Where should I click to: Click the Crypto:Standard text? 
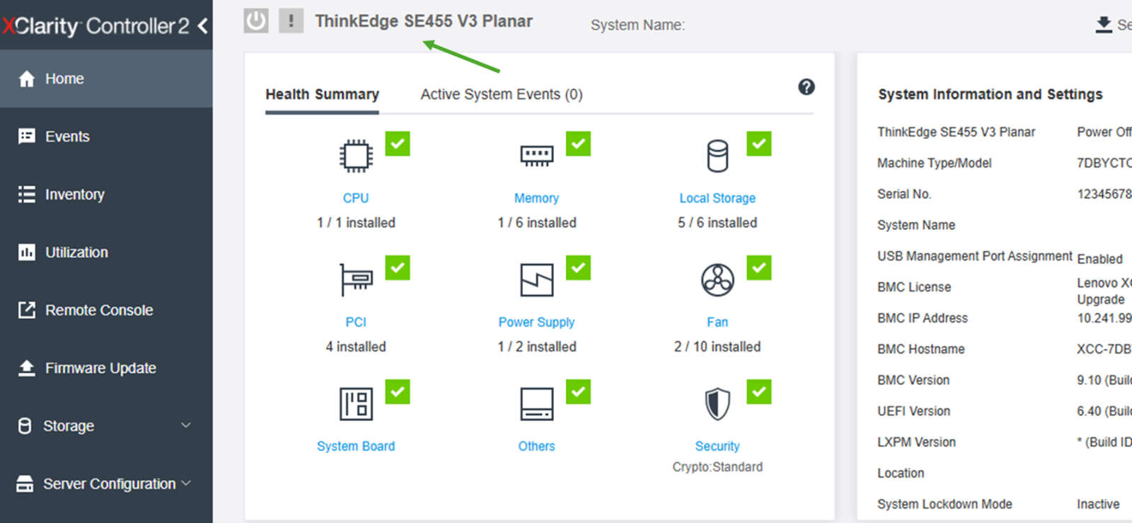click(x=717, y=467)
